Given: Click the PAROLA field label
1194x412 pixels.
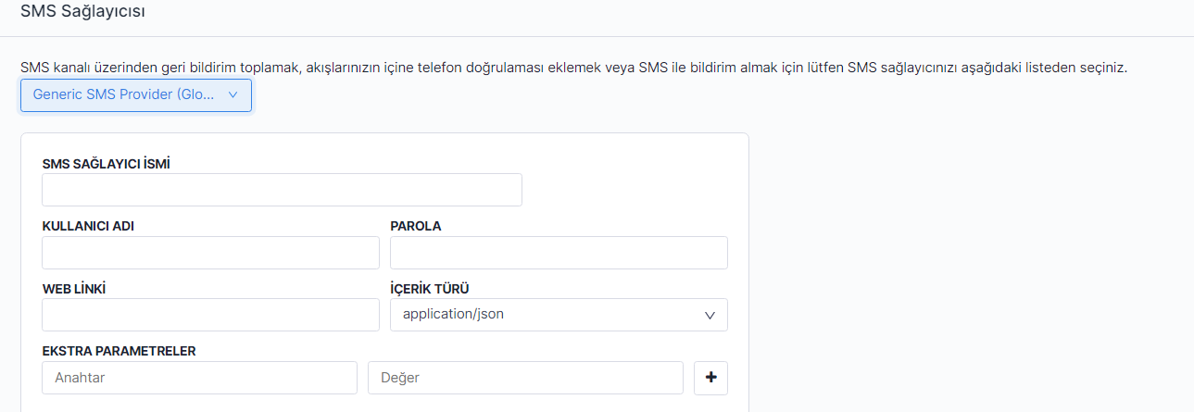Looking at the screenshot, I should tap(416, 226).
